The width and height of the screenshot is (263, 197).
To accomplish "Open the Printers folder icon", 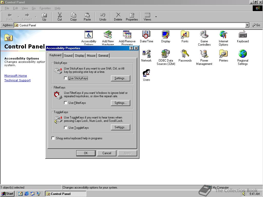I will click(223, 54).
